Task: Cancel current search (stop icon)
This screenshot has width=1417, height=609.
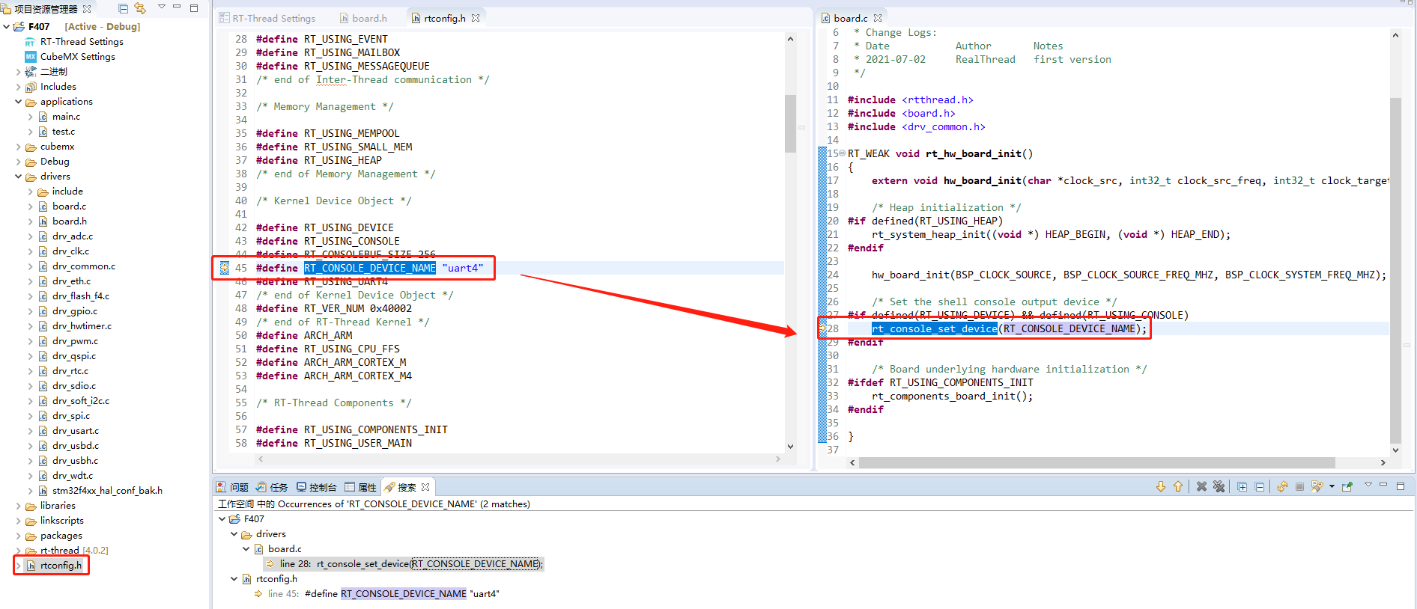Action: (1300, 486)
